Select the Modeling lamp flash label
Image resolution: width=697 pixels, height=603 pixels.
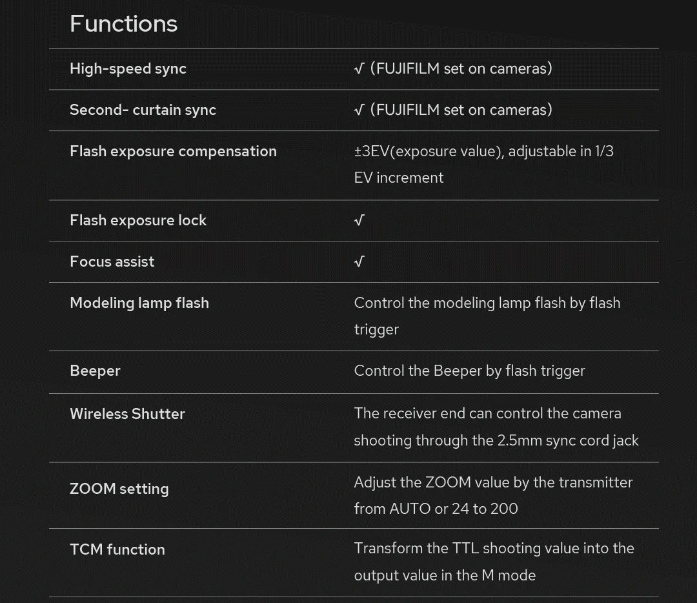coord(139,303)
